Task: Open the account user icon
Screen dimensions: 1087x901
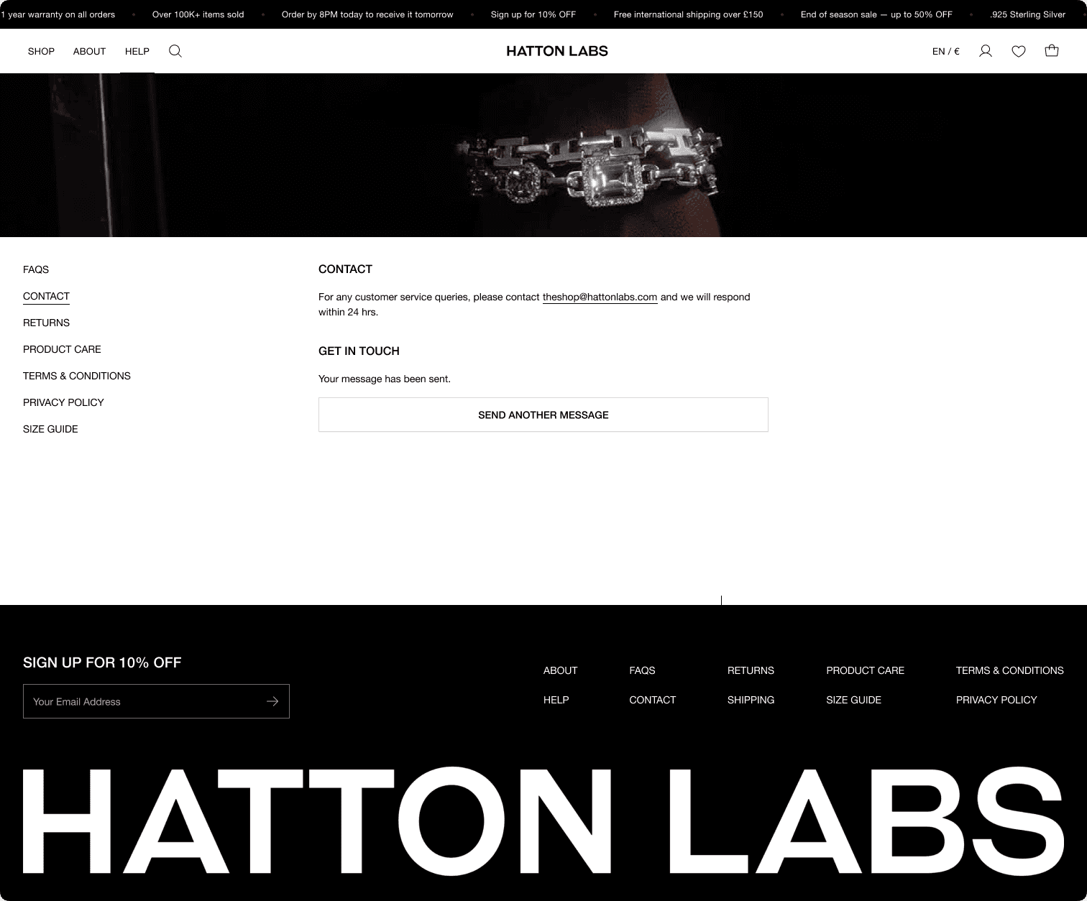Action: [x=986, y=51]
